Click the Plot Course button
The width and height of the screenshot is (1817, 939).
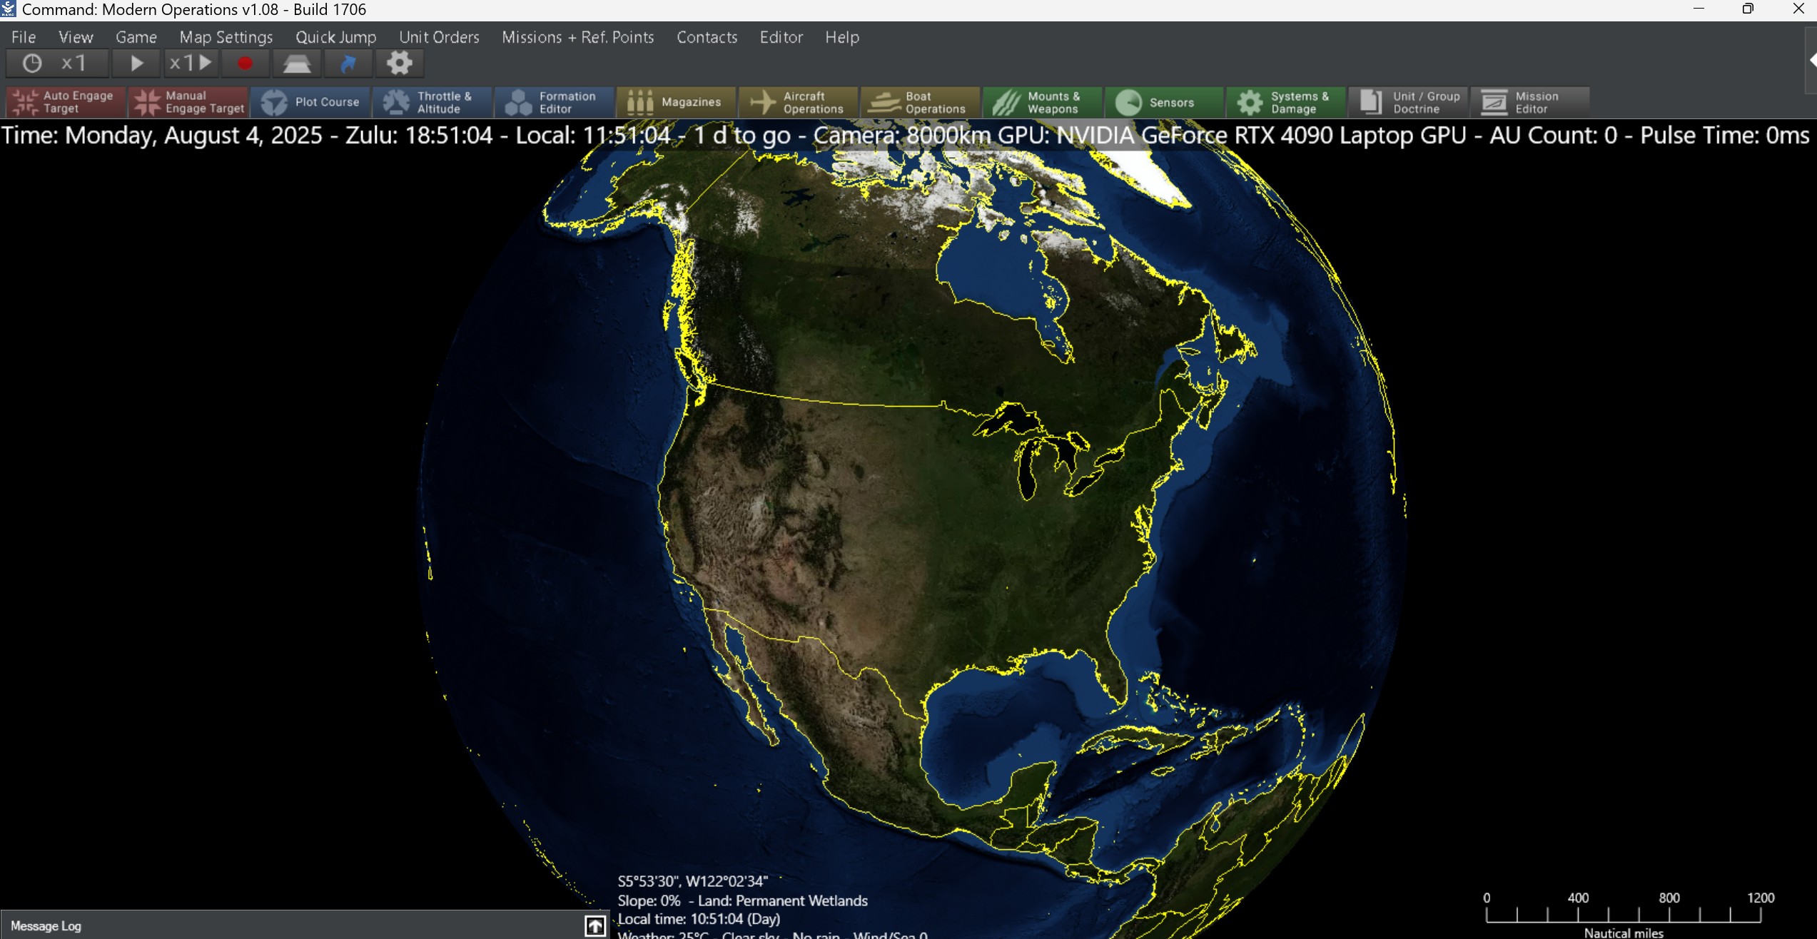[x=310, y=102]
